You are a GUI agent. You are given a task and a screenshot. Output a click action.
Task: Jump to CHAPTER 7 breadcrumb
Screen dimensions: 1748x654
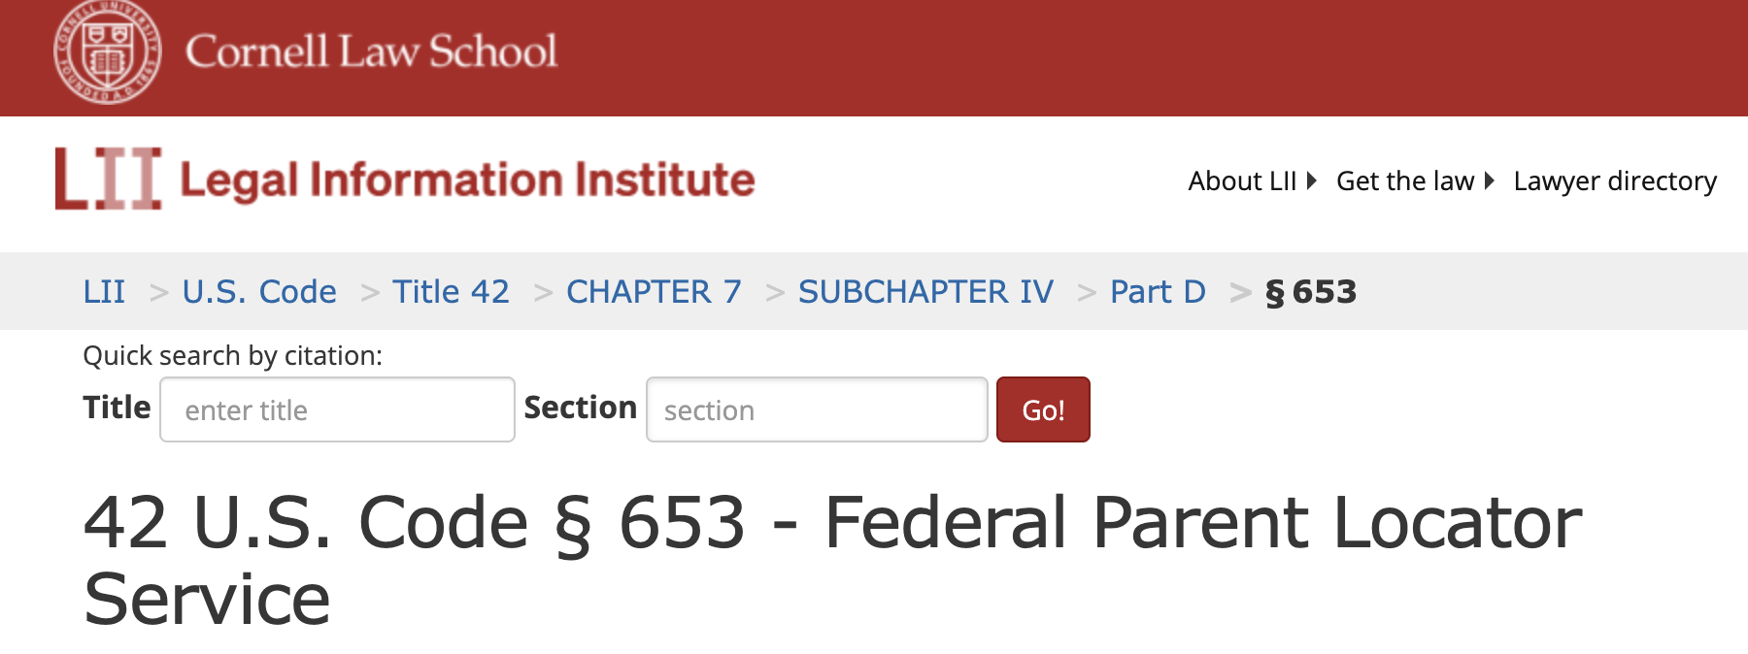click(654, 292)
